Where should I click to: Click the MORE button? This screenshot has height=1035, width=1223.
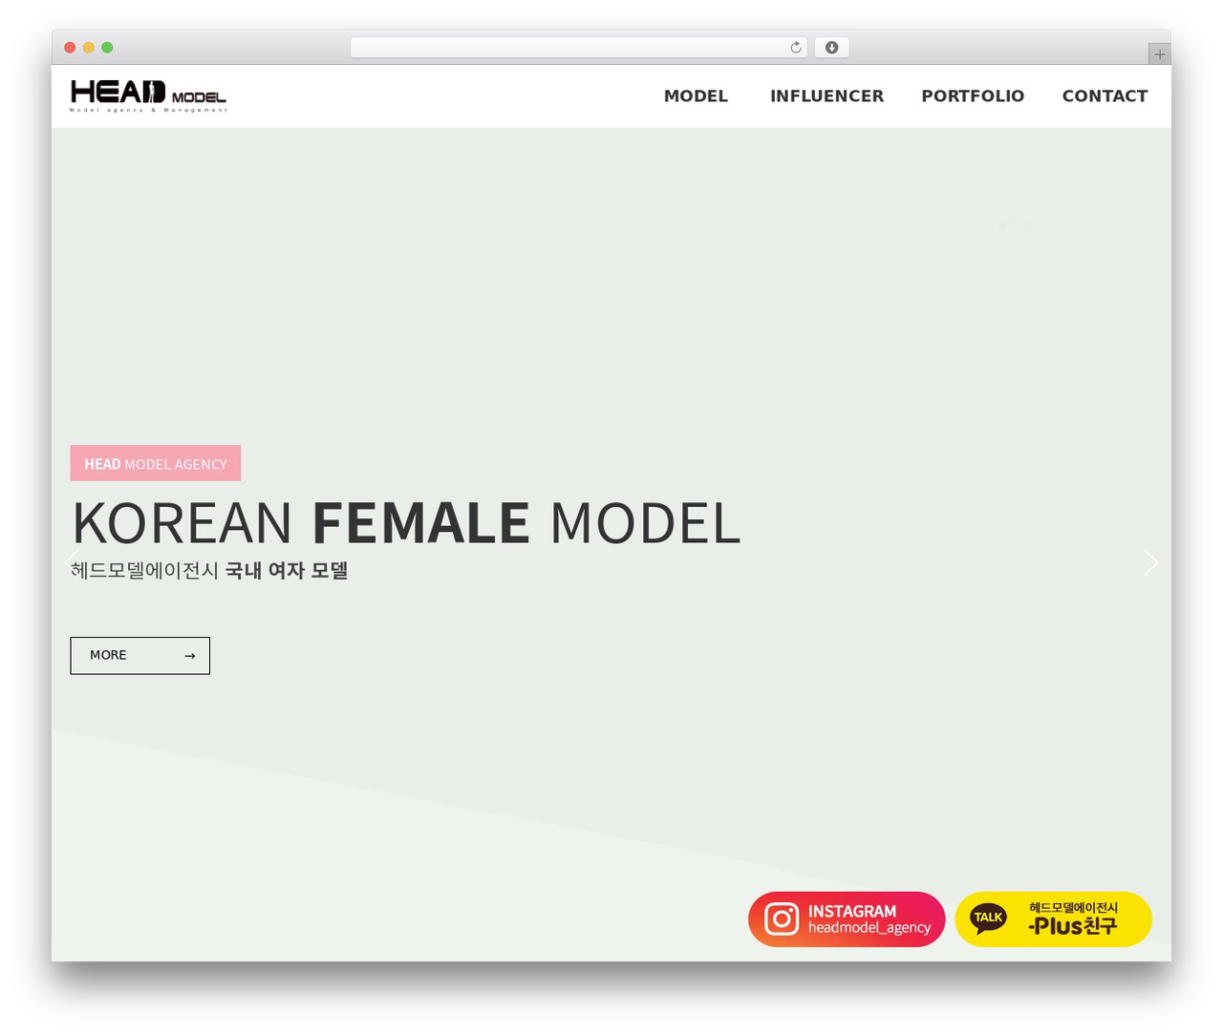[x=139, y=655]
